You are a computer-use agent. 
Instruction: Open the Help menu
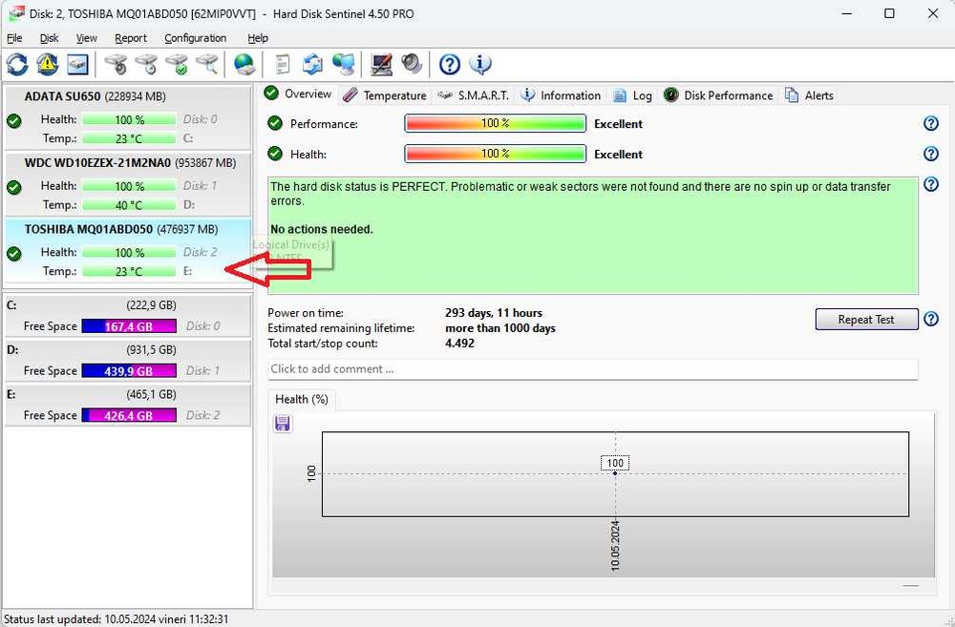tap(258, 38)
